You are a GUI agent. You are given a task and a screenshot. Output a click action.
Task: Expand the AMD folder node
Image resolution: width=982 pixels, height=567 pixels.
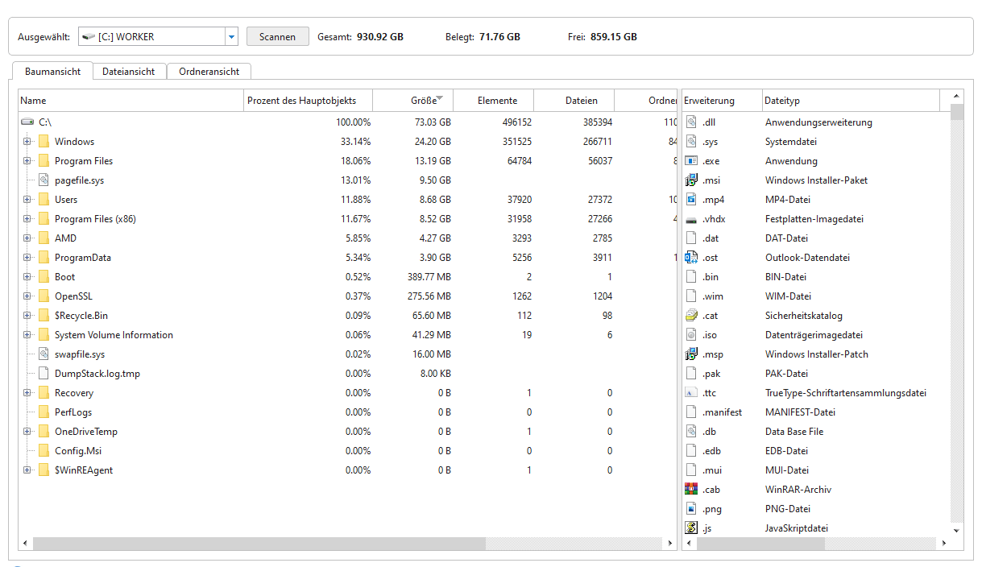point(27,238)
